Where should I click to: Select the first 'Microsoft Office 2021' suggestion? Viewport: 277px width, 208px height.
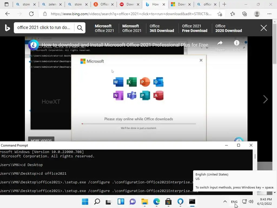(x=104, y=28)
